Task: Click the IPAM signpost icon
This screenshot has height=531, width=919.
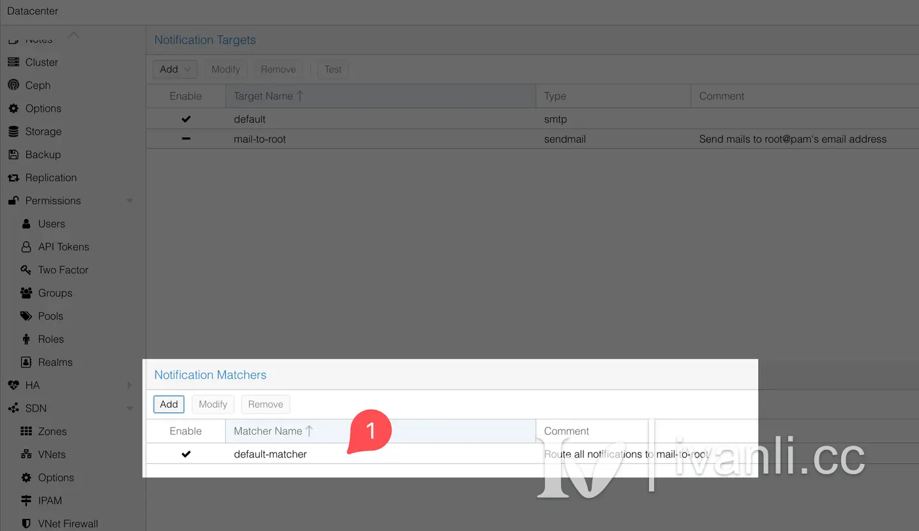Action: click(26, 500)
